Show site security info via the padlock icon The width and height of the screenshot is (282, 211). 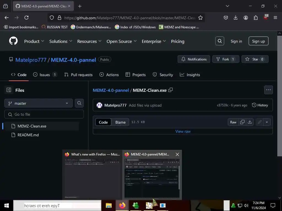point(59,18)
